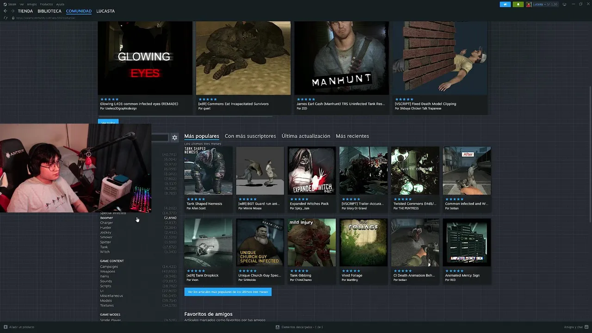Open the Ayuda menu
The width and height of the screenshot is (592, 333).
60,4
